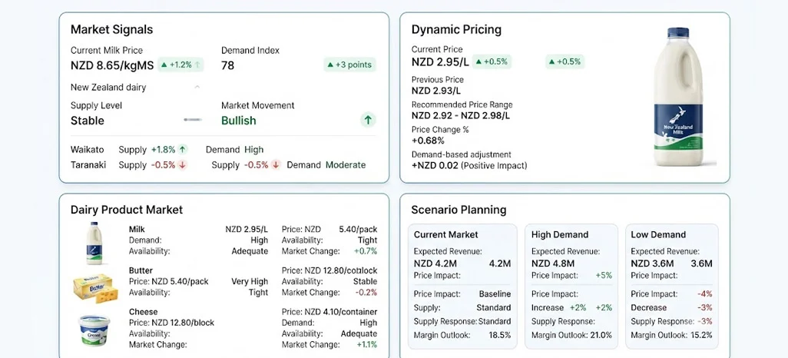788x358 pixels.
Task: Click the 15.2% margin outlook value
Action: [701, 335]
